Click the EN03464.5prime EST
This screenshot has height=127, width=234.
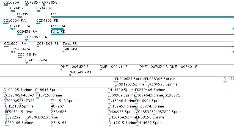pos(136,98)
